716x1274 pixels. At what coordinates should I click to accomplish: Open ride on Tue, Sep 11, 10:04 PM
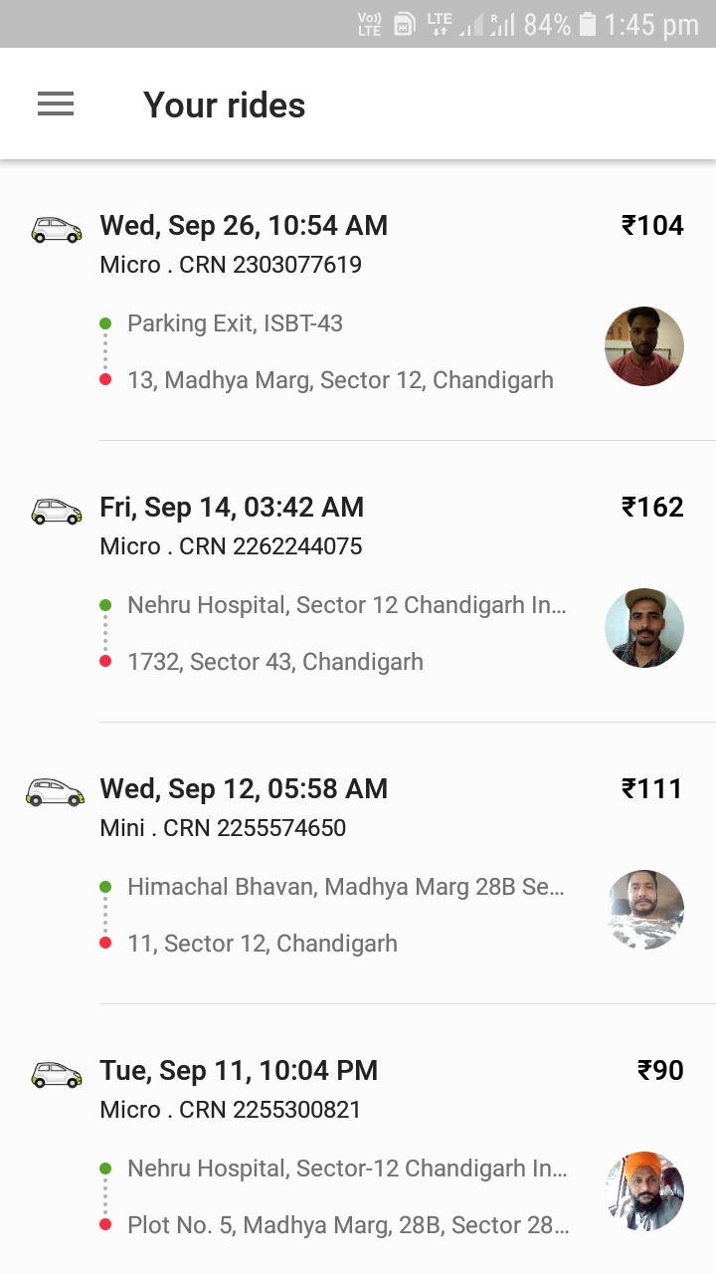239,1071
